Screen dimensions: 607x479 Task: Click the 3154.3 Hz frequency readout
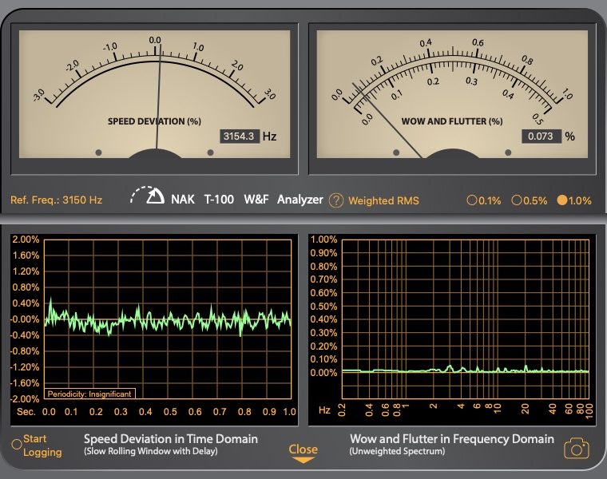click(239, 137)
